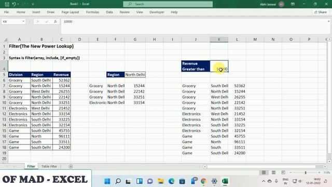Screen dimensions: 332x187
Task: Switch to the View tab
Action: [140, 12]
